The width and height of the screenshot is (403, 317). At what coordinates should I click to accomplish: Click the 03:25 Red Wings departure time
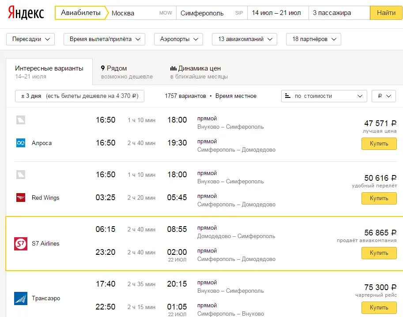(105, 198)
